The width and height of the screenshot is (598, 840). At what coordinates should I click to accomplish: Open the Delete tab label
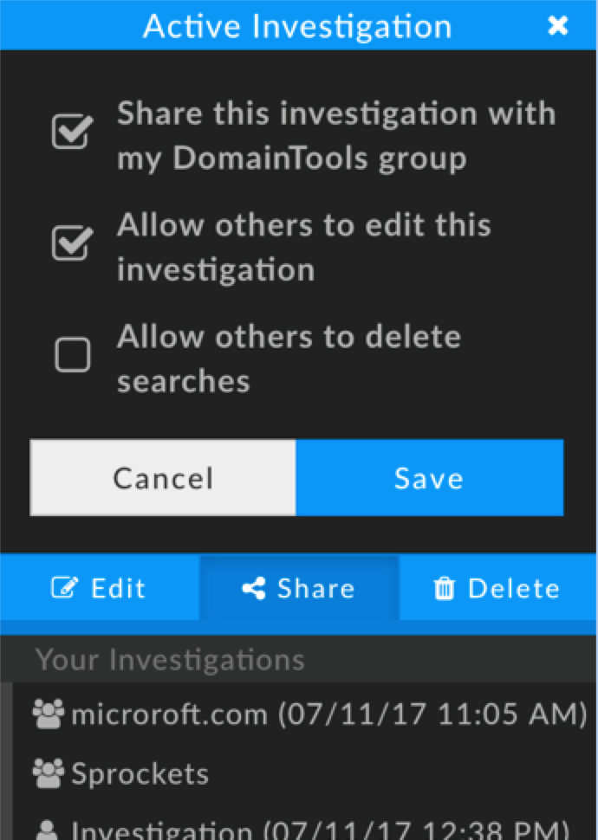(514, 588)
